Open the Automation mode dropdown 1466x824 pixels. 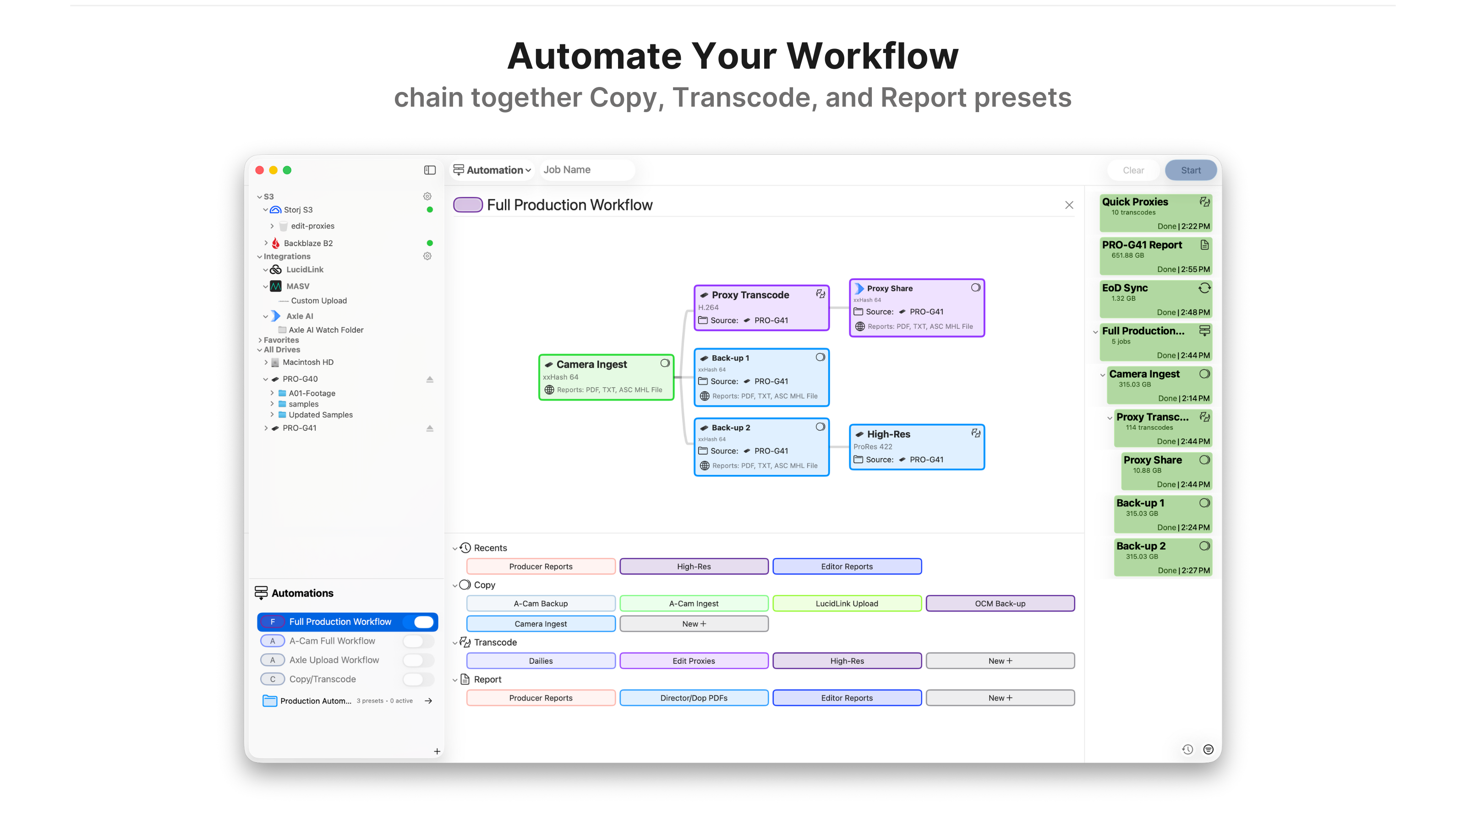[493, 170]
